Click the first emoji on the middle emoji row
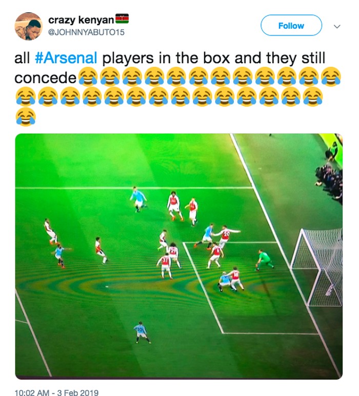 click(26, 97)
